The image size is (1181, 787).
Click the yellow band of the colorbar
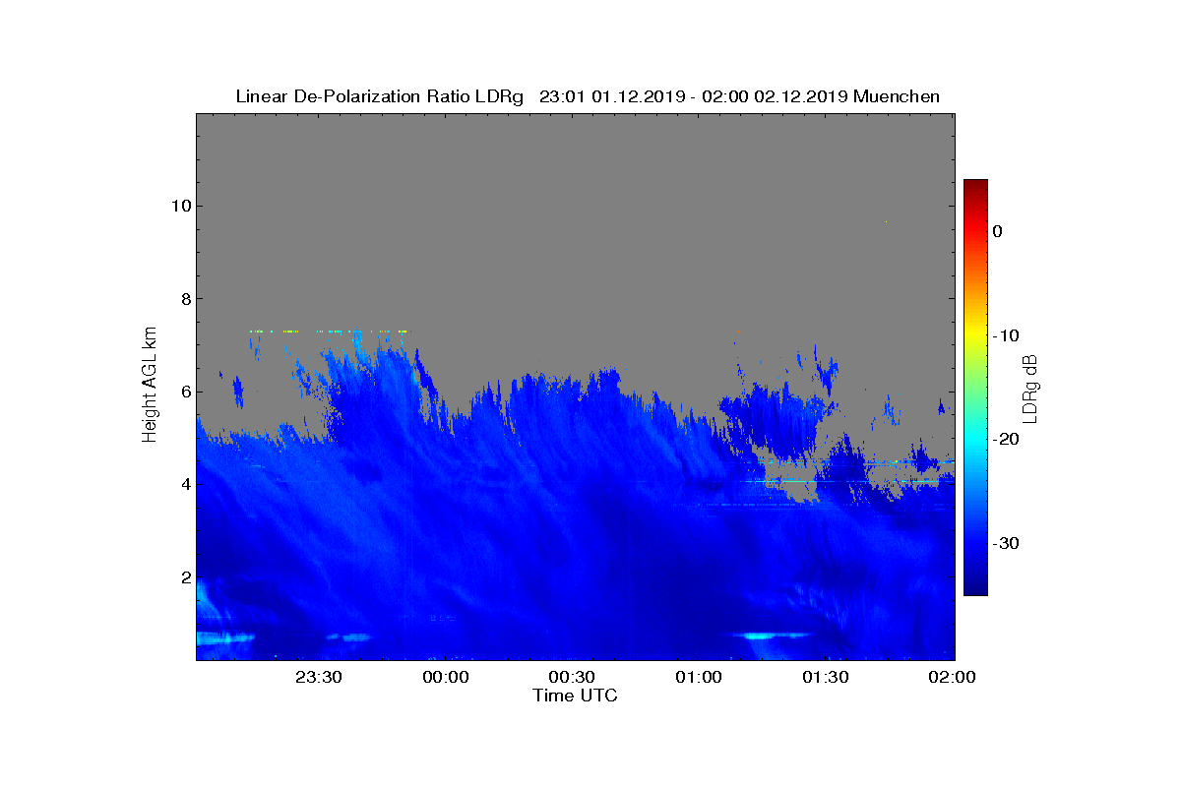[975, 335]
